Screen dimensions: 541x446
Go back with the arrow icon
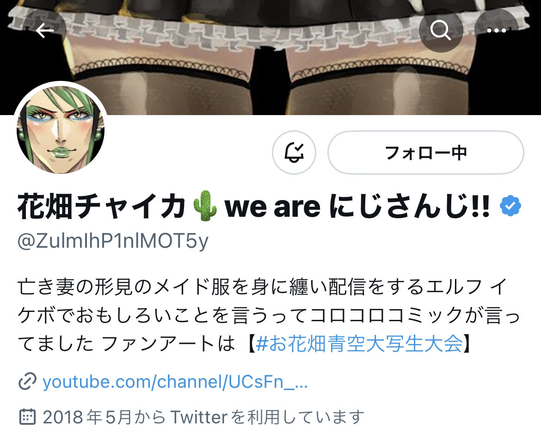click(44, 31)
